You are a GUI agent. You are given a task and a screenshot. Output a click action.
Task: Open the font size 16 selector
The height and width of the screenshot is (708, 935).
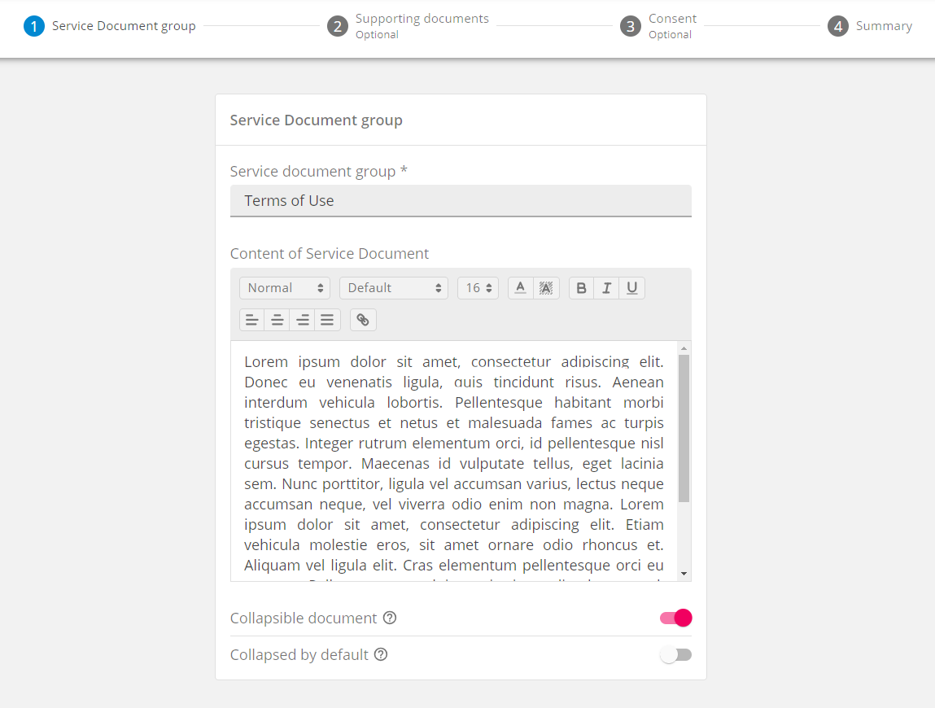point(478,287)
